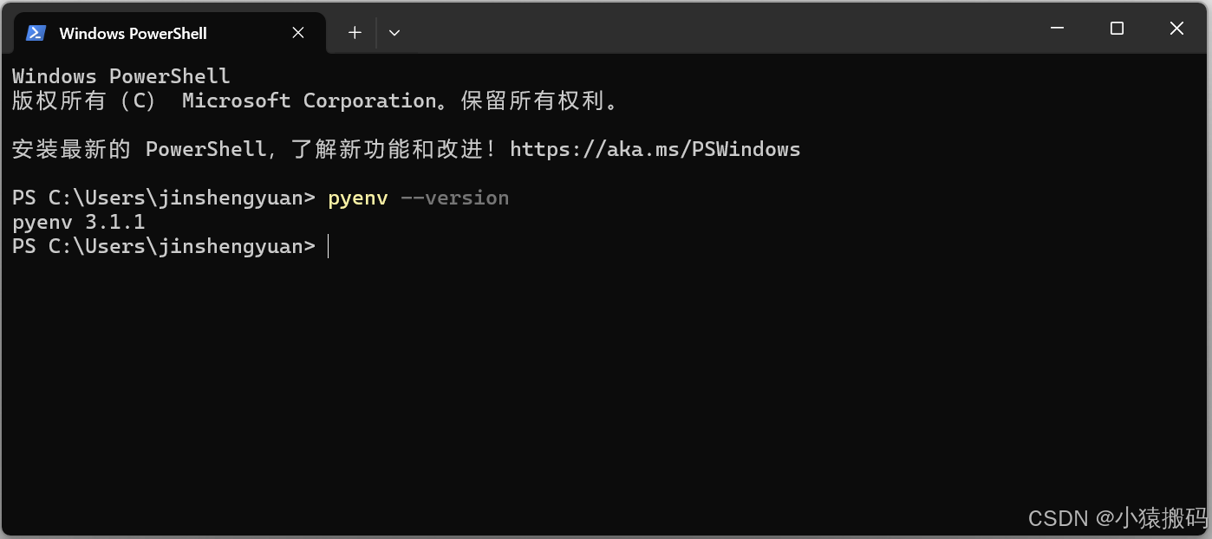Minimize the terminal window
Screen dimensions: 1212x539
click(x=1057, y=29)
